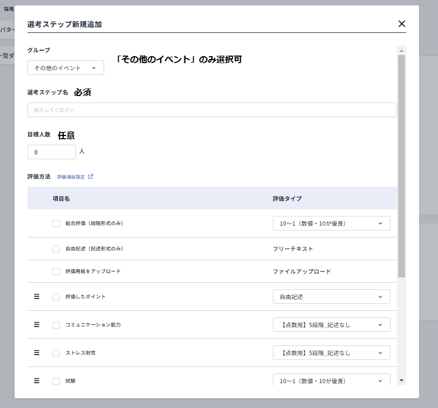Screen dimensions: 438x408
Task: Open the グループ dropdown showing その他のイベント
Action: [65, 67]
